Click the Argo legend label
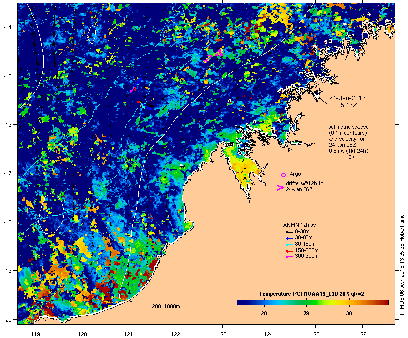 coord(295,174)
